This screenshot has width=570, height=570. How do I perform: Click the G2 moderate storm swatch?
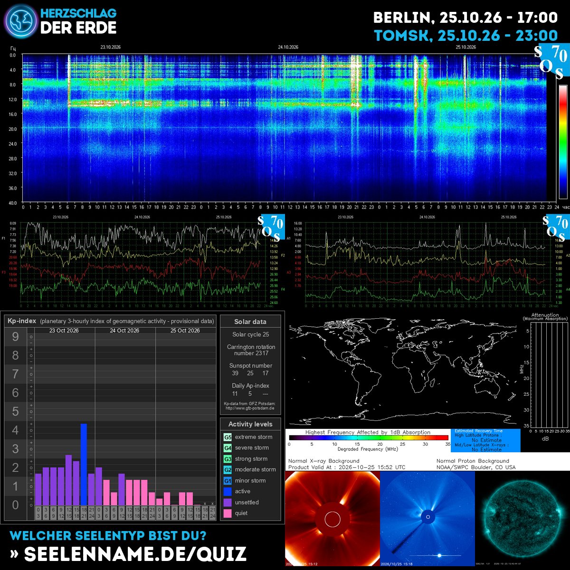point(228,469)
